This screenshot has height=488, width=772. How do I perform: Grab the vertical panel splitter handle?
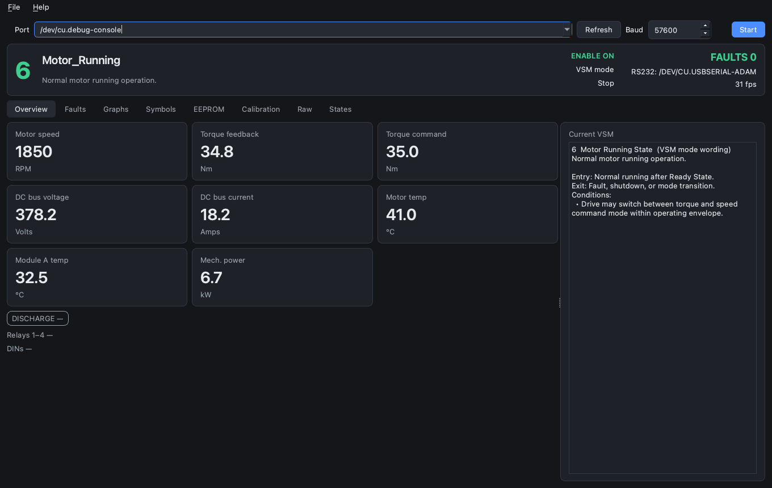pyautogui.click(x=560, y=302)
